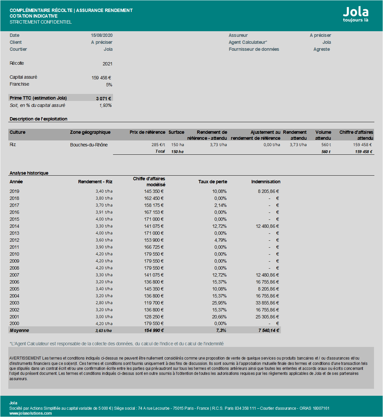Select the year 2015 row label
The width and height of the screenshot is (383, 417).
click(14, 219)
